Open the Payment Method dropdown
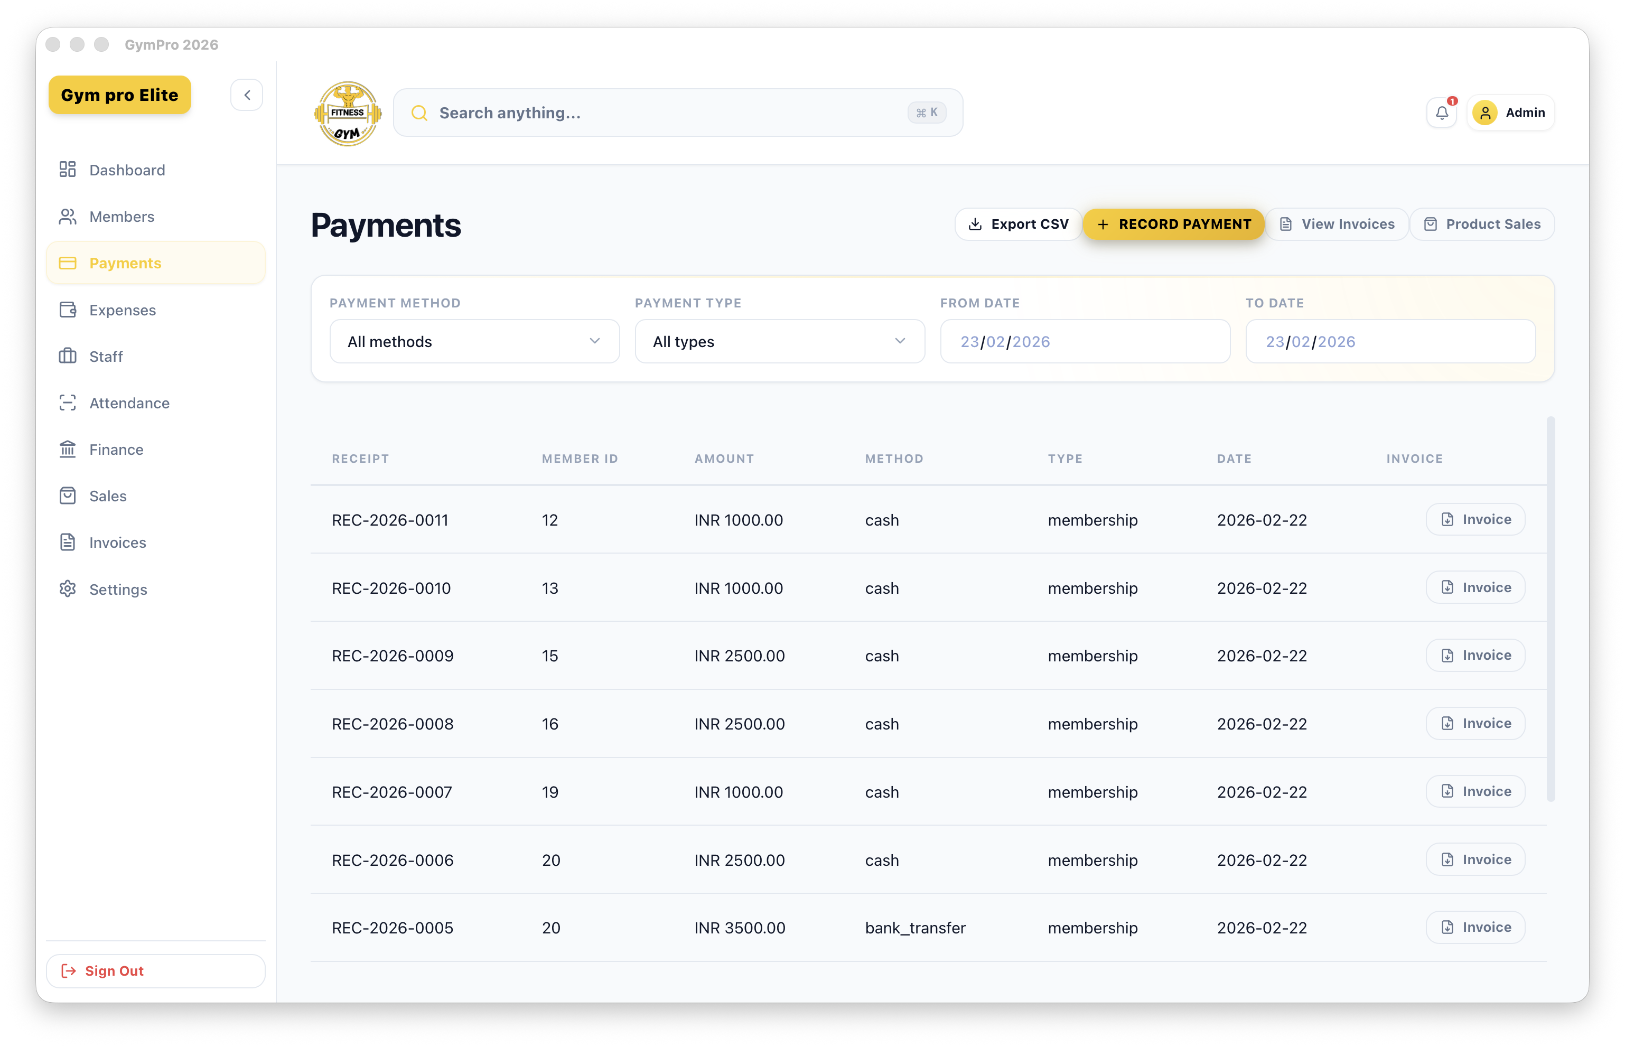The height and width of the screenshot is (1047, 1625). (474, 341)
